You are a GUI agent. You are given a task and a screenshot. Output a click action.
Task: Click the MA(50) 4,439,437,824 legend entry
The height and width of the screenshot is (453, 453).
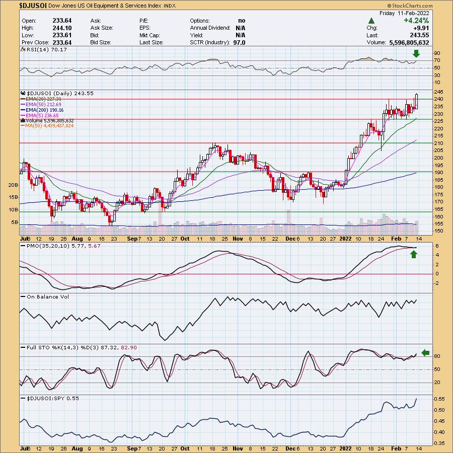(x=47, y=126)
